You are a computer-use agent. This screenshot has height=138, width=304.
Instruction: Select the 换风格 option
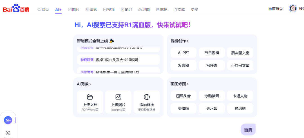pyautogui.click(x=240, y=108)
